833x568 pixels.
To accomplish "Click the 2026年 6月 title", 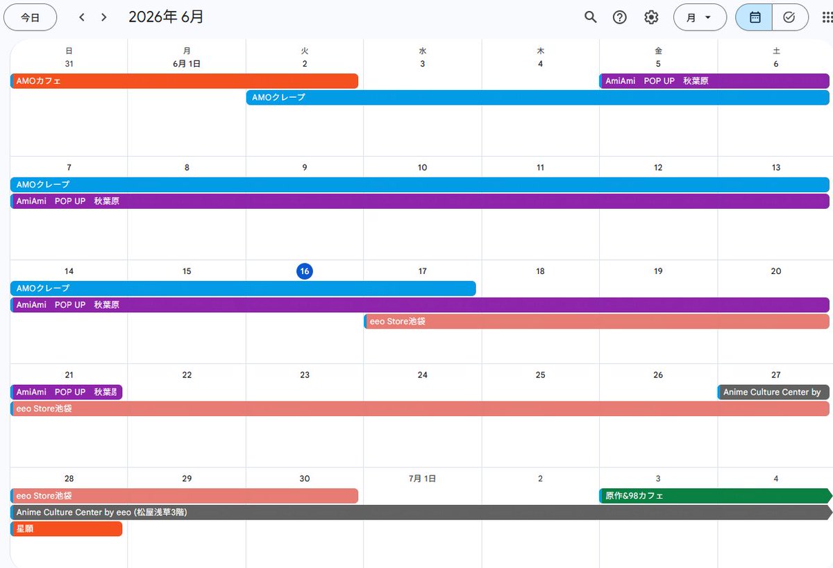I will click(166, 17).
